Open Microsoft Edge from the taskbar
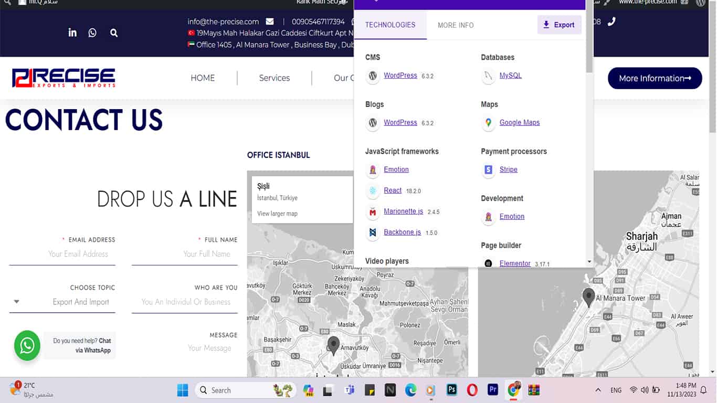The image size is (717, 403). (x=410, y=390)
